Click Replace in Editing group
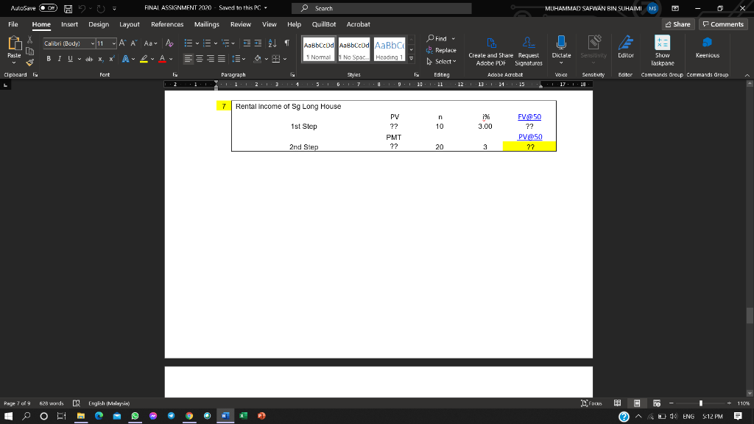Image resolution: width=754 pixels, height=424 pixels. [x=441, y=50]
